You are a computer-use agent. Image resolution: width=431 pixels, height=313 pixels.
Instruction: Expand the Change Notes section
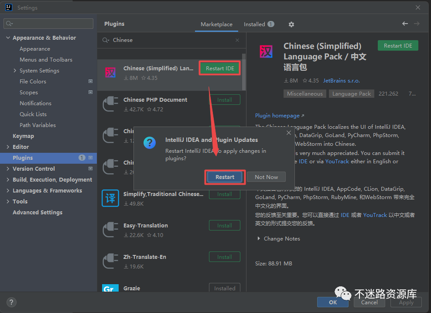coord(259,239)
